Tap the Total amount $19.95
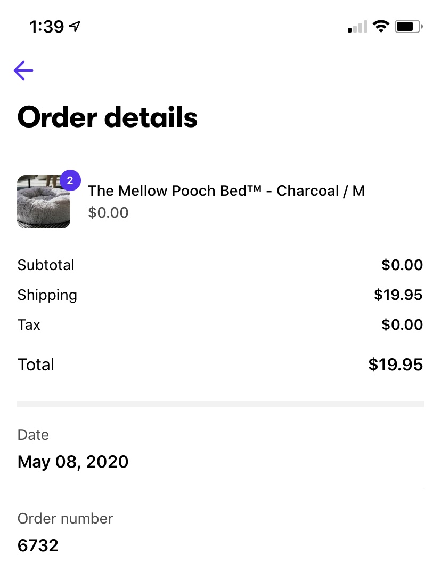 [396, 365]
